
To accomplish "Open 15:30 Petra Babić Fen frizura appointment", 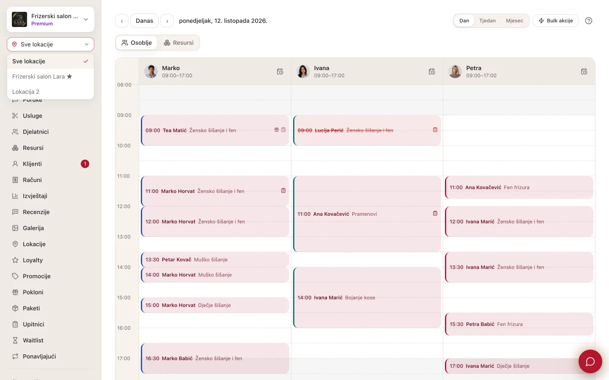I will (519, 324).
